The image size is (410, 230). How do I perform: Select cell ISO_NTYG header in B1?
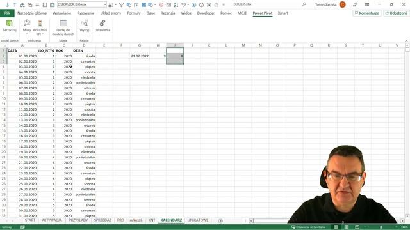point(46,51)
